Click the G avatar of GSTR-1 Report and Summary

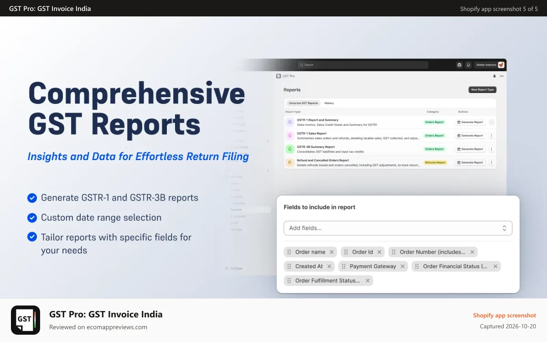point(289,122)
